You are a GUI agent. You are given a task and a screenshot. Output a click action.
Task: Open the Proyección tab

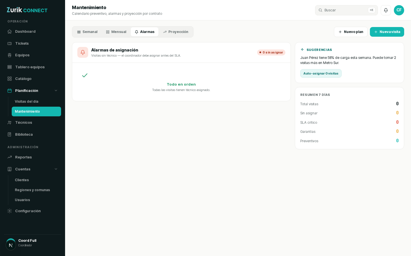point(176,32)
